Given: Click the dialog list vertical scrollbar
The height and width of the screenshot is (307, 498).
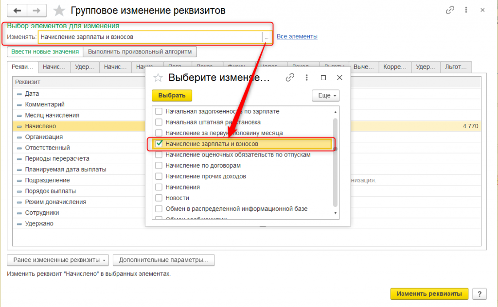Looking at the screenshot, I should 335,161.
